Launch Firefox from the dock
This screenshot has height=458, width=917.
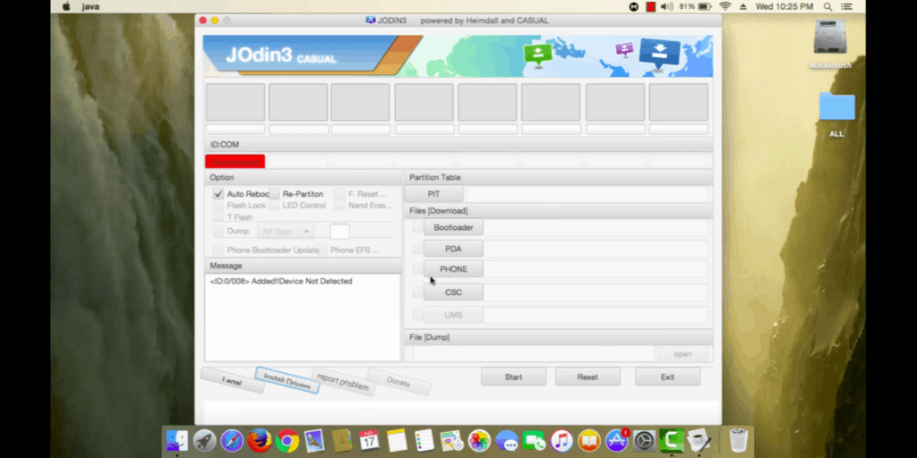[260, 440]
